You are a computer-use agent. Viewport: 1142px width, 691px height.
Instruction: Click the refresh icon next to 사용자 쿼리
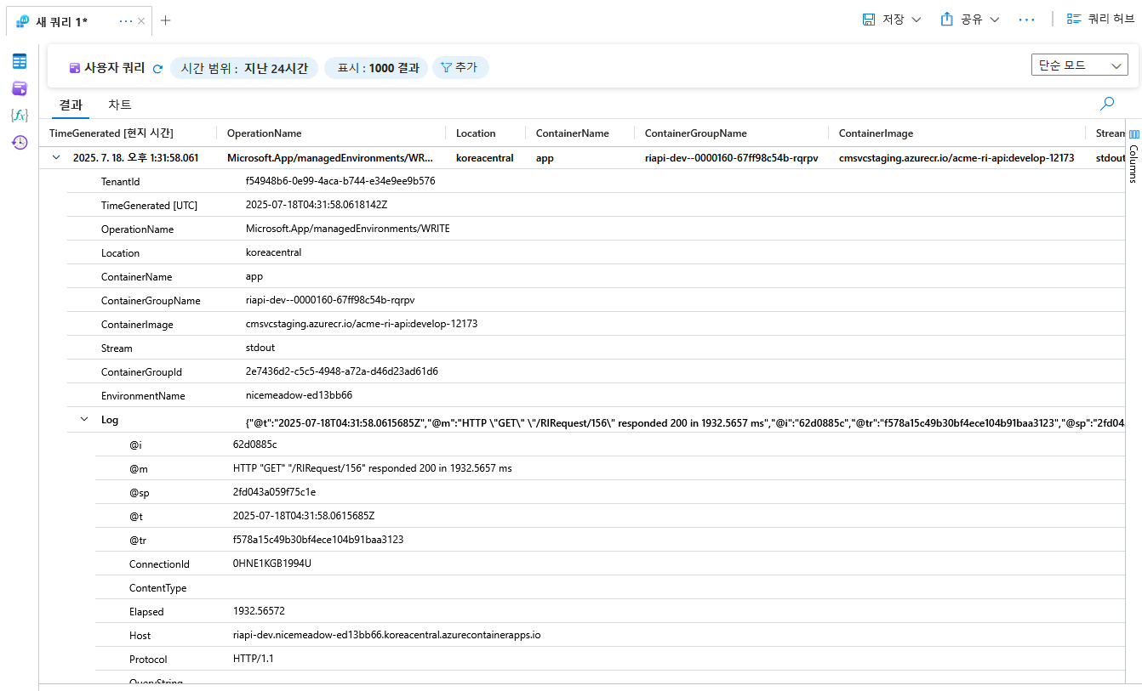(157, 69)
